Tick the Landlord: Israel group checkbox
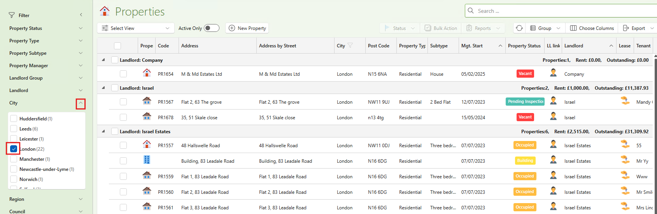 click(115, 88)
